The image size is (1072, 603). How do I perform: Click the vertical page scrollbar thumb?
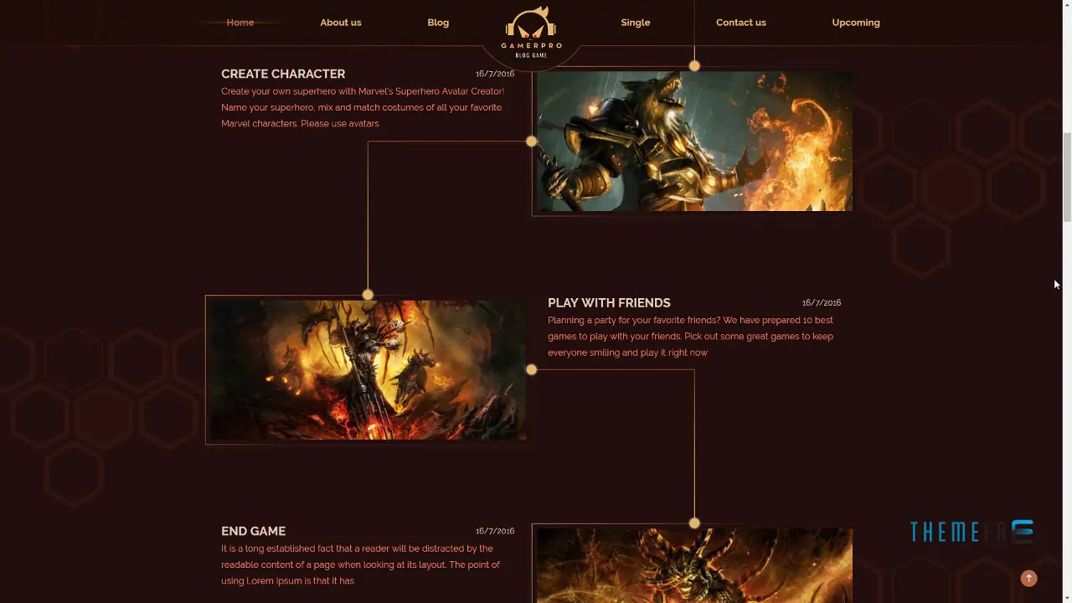tap(1066, 176)
